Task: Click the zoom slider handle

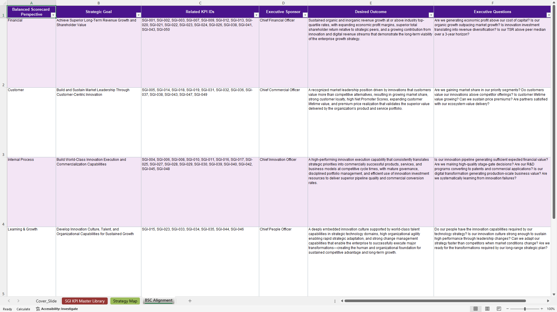Action: pyautogui.click(x=525, y=309)
